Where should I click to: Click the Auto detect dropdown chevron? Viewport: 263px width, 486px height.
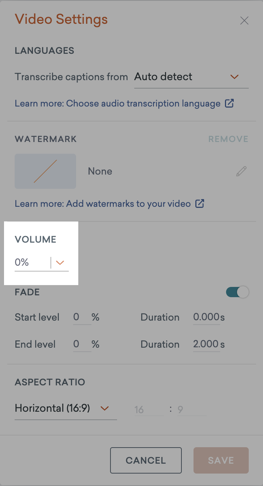point(234,77)
